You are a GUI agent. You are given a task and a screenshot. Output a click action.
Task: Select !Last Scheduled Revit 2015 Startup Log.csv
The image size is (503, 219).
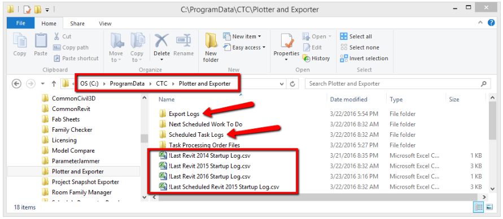tap(223, 187)
